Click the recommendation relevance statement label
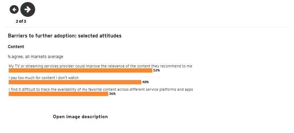Viewport: 294px width, 133px height. click(100, 66)
